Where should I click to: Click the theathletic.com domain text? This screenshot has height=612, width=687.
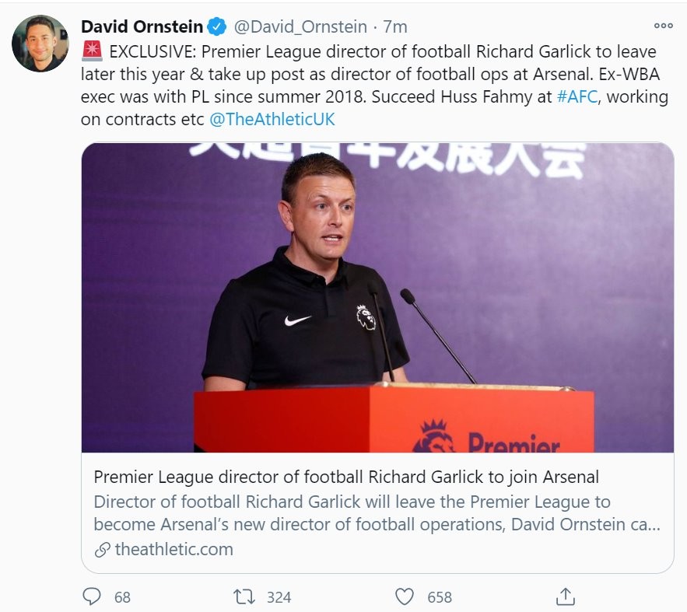(x=174, y=550)
